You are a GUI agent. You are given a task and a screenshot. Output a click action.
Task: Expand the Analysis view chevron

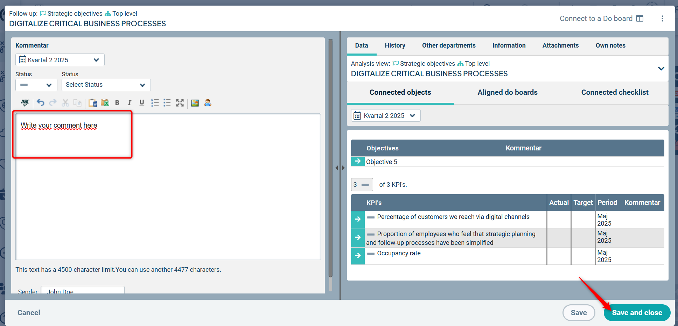(661, 69)
